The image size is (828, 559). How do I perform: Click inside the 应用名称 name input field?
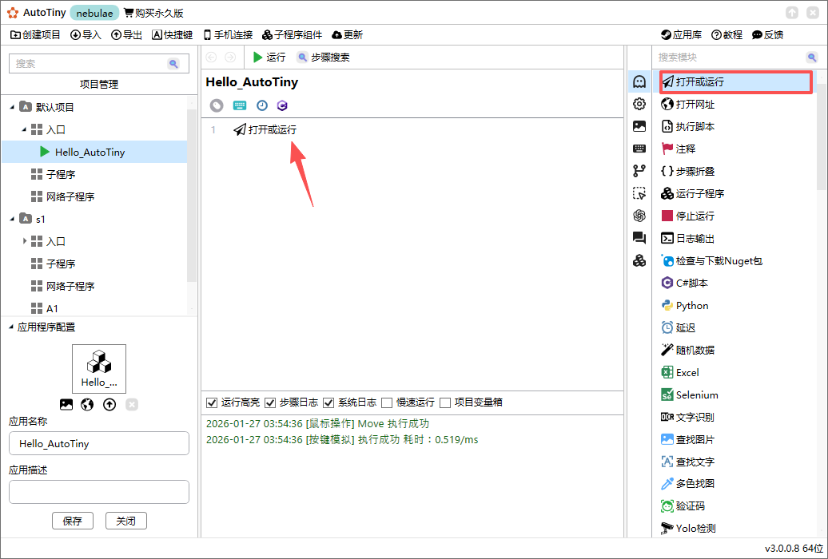[98, 443]
